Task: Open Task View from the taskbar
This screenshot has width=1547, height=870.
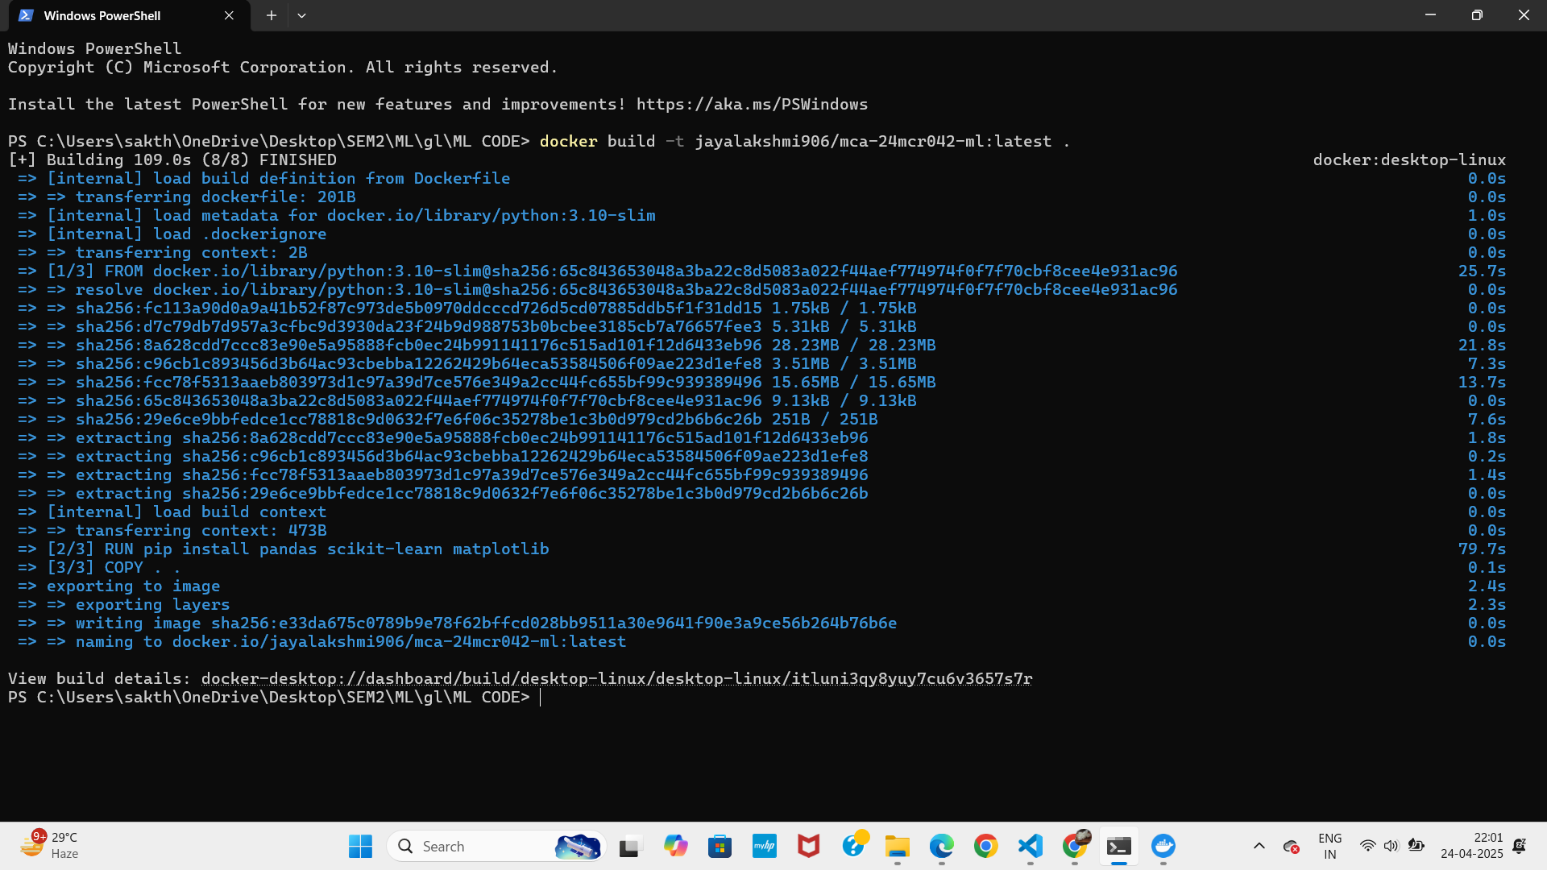Action: (629, 846)
